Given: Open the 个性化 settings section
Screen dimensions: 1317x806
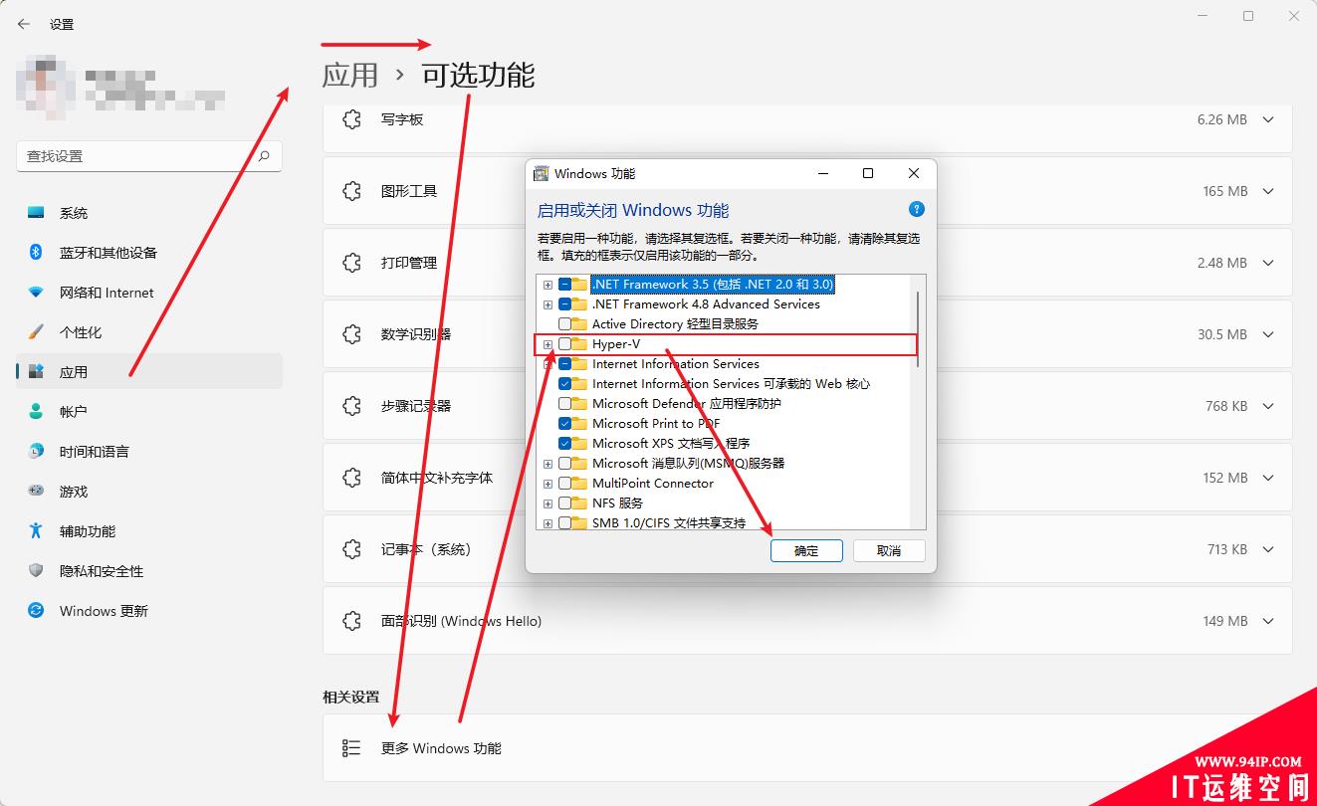Looking at the screenshot, I should [x=149, y=332].
